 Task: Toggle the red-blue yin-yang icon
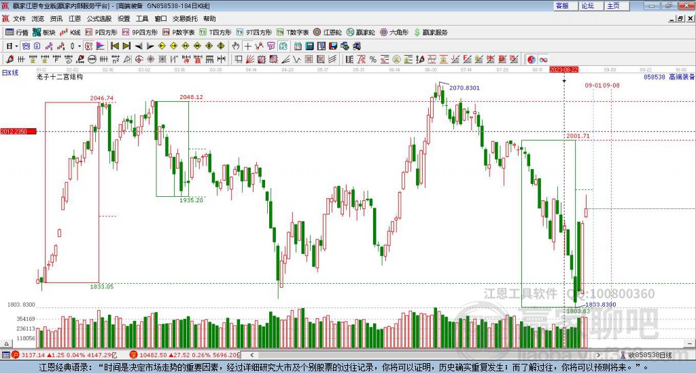pos(532,59)
